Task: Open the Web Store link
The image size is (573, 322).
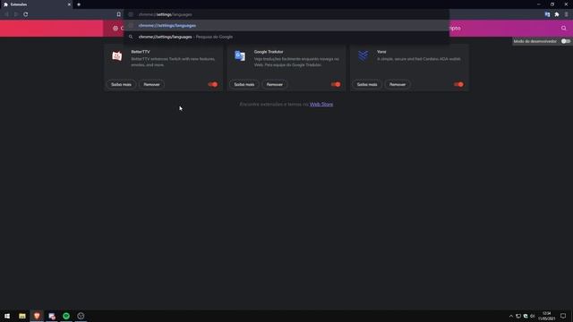Action: [x=321, y=105]
